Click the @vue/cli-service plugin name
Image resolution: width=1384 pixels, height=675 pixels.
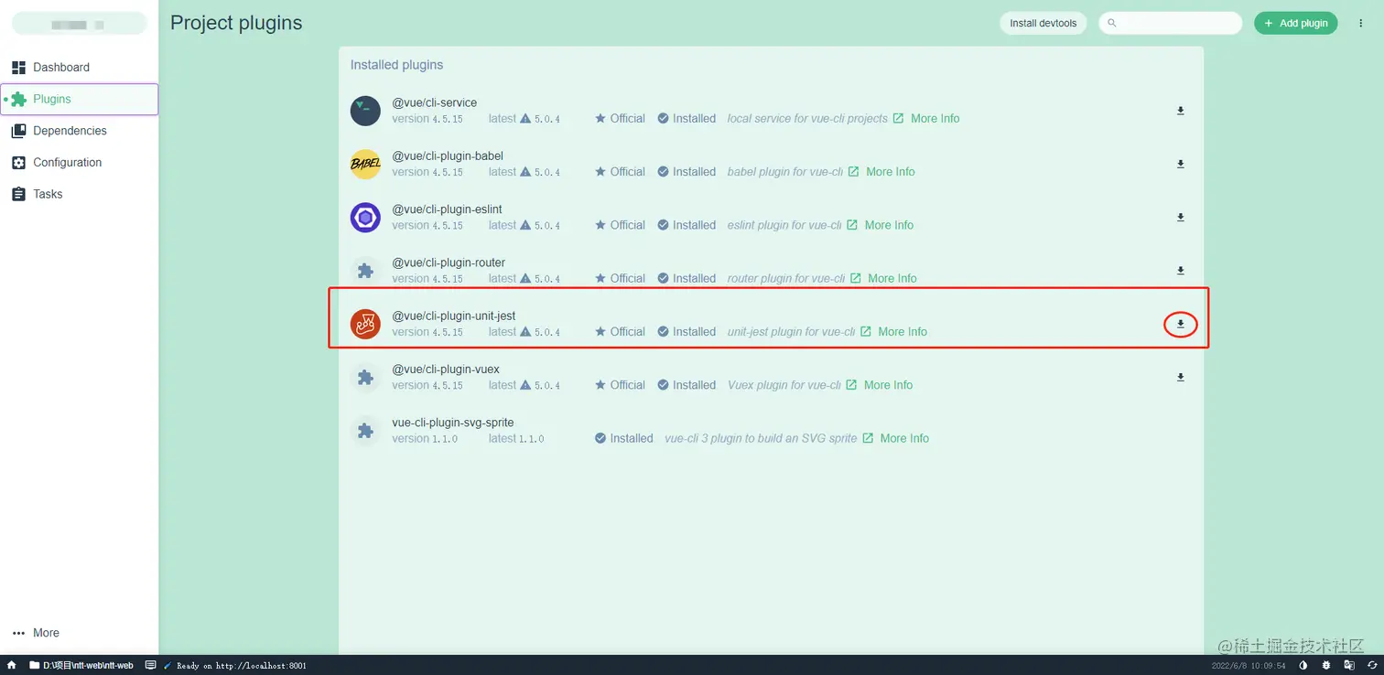point(435,103)
